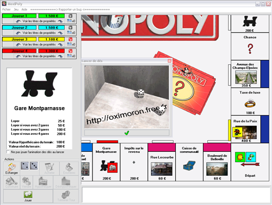Click next-property arrow on Joueur 1's deeds row
Image resolution: width=272 pixels, height=205 pixels.
[x=60, y=21]
